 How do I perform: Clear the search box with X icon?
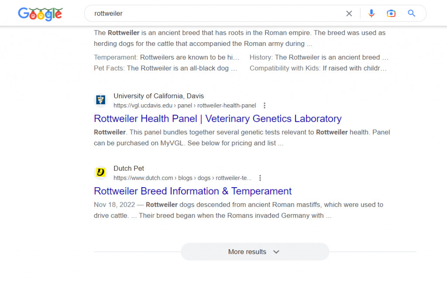(x=349, y=14)
